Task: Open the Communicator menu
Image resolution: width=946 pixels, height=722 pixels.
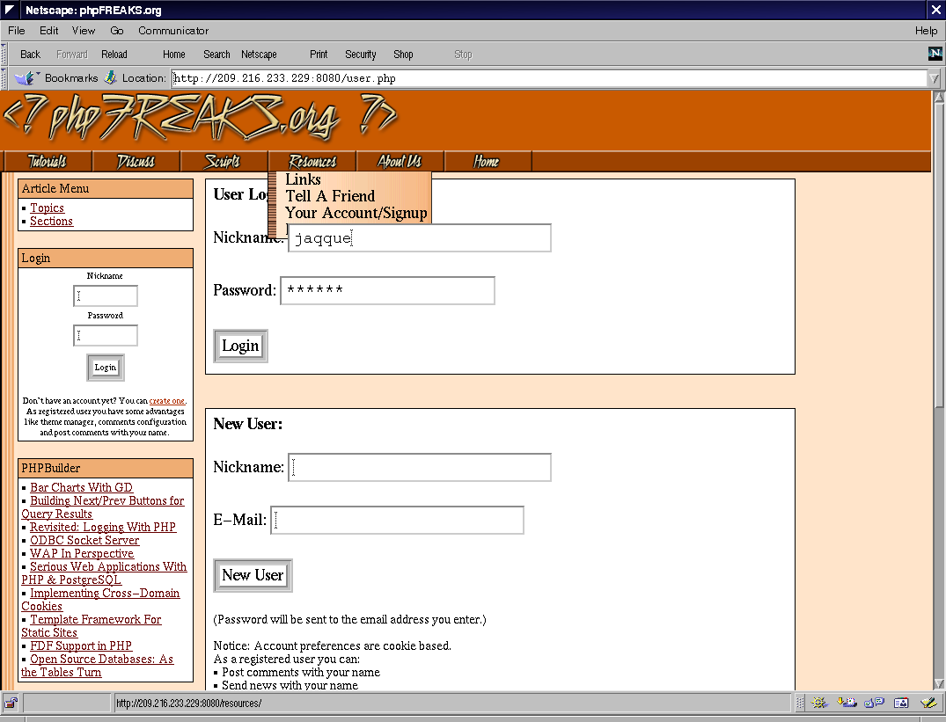Action: pos(173,31)
